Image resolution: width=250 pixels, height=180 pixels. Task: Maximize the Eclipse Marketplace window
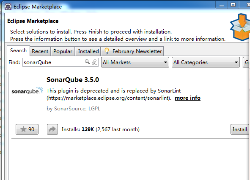click(233, 5)
